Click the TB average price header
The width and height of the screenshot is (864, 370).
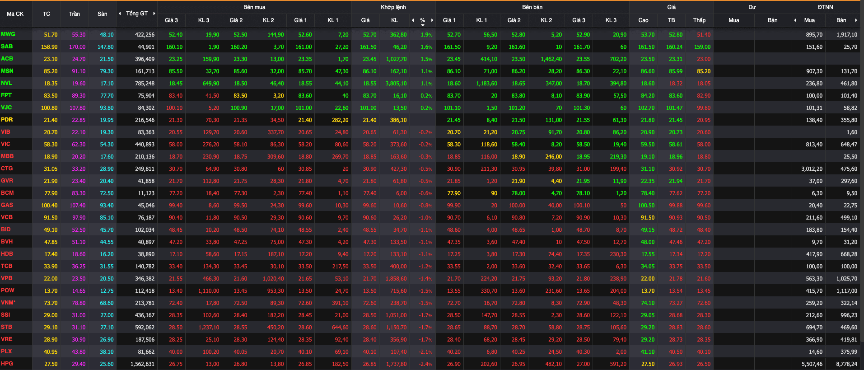(672, 20)
